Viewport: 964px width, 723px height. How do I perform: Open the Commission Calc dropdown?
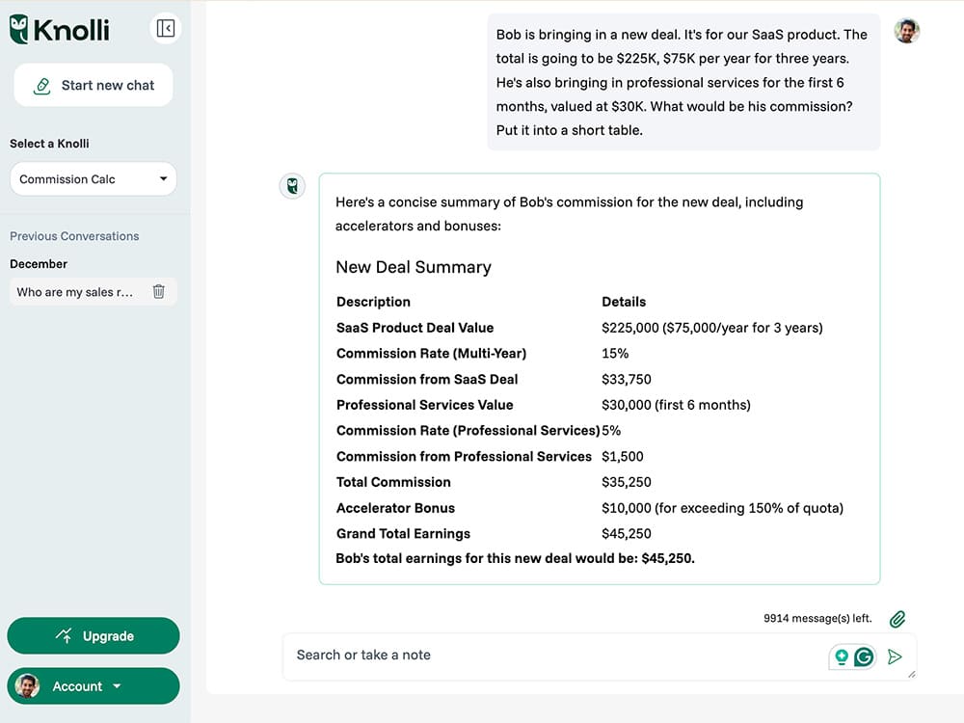pos(93,179)
